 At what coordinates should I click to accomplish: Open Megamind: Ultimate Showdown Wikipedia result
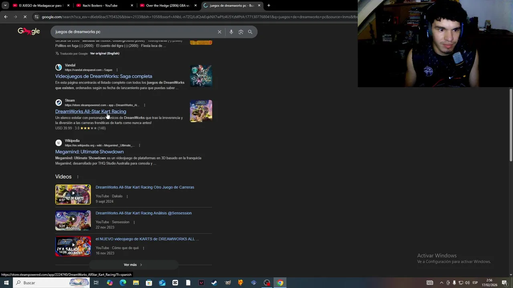point(89,152)
